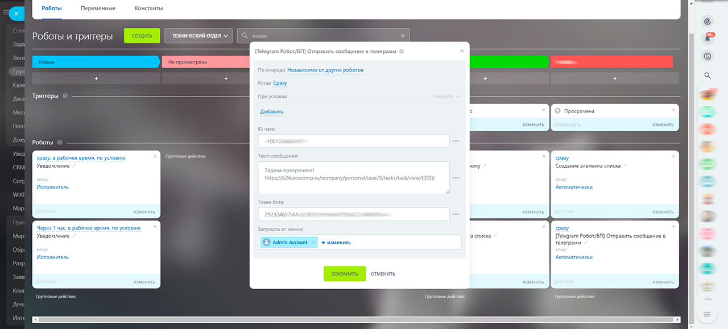
Task: Select the red stage bar on the right
Action: point(612,61)
